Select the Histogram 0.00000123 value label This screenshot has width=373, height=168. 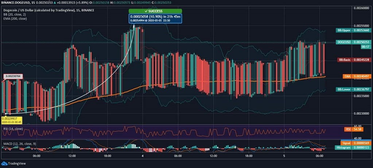[x=353, y=148]
